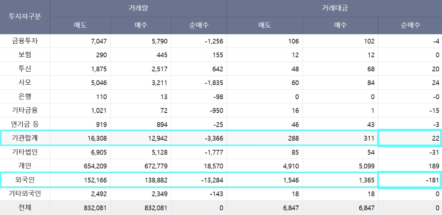
Task: Click the 거래량 group header
Action: pyautogui.click(x=138, y=8)
